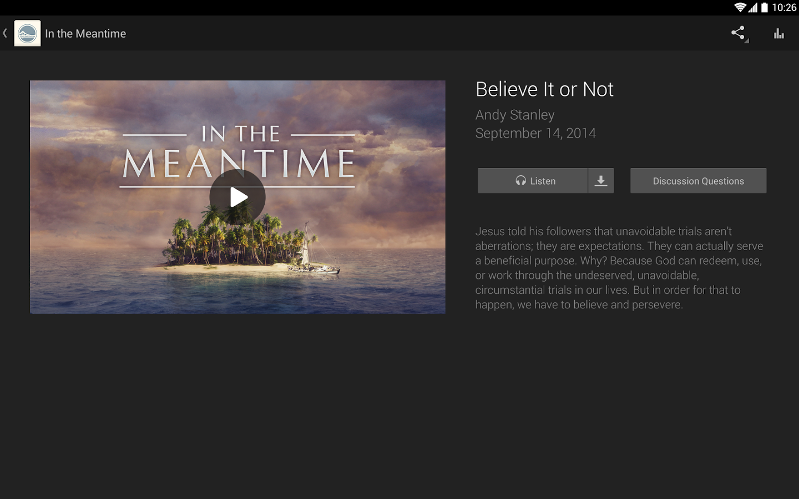Check the battery status icon
Image resolution: width=799 pixels, height=499 pixels.
click(x=765, y=7)
